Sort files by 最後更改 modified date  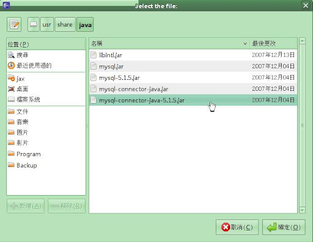click(273, 43)
